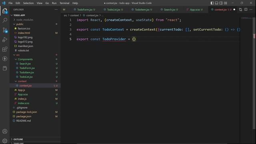This screenshot has height=144, width=256.
Task: Open manifest.json file
Action: pyautogui.click(x=26, y=46)
